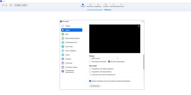
Task: Click the Поиск search field
Action: [21, 5]
